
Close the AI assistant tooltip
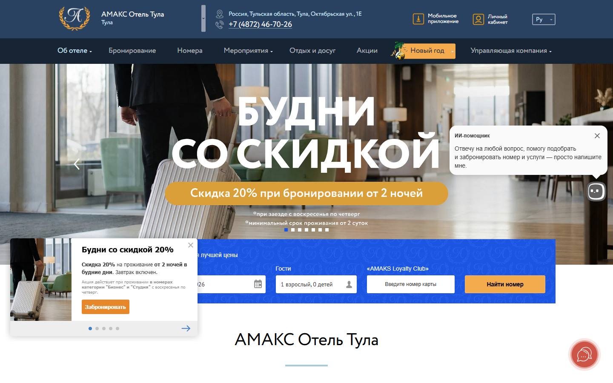coord(597,136)
